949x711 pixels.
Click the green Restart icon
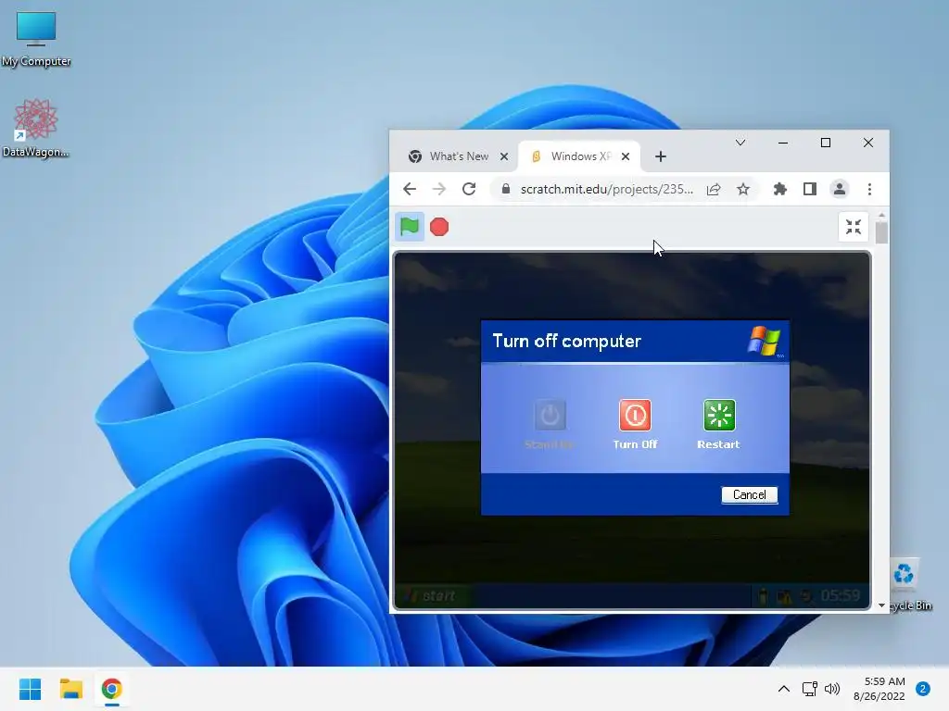pyautogui.click(x=719, y=415)
